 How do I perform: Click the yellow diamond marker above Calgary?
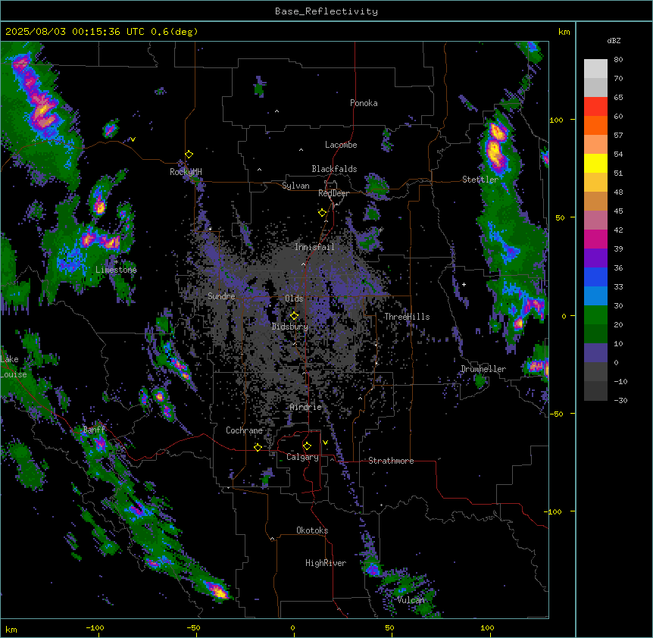(x=307, y=446)
